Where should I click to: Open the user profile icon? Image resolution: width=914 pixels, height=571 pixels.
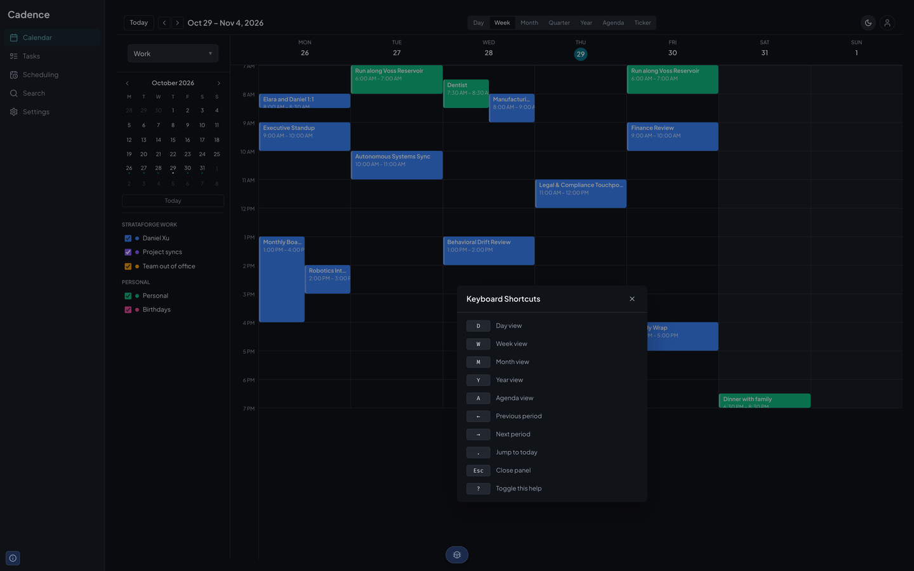[887, 23]
